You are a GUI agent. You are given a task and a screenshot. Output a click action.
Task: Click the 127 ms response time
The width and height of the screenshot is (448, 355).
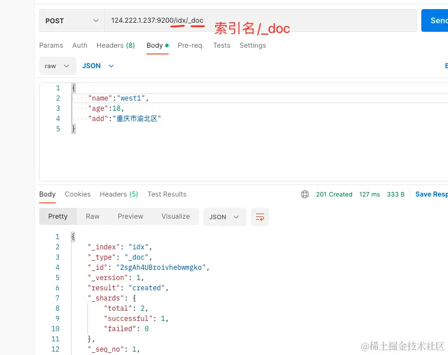click(370, 194)
